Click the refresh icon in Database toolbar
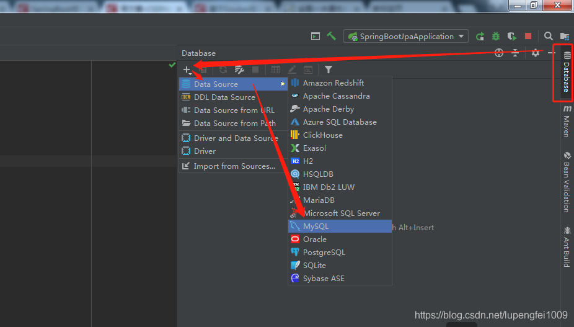The image size is (574, 327). click(x=223, y=69)
